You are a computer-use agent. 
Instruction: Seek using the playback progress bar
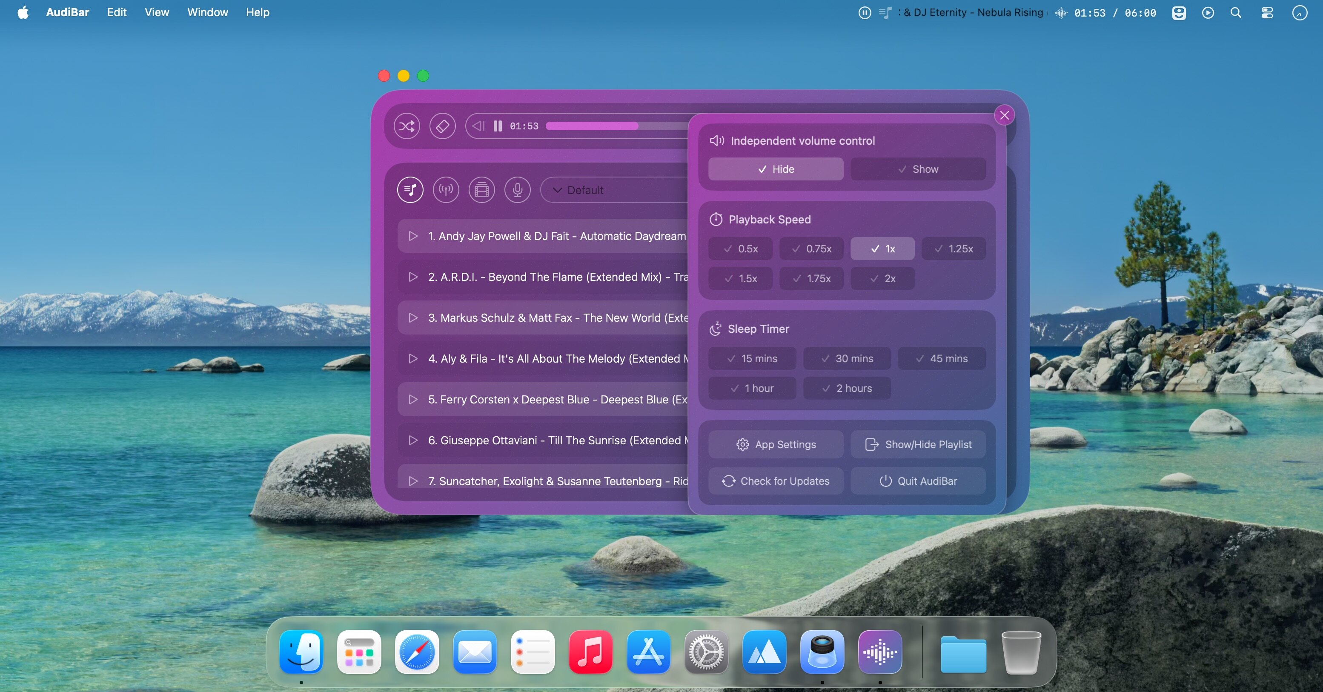pos(616,126)
